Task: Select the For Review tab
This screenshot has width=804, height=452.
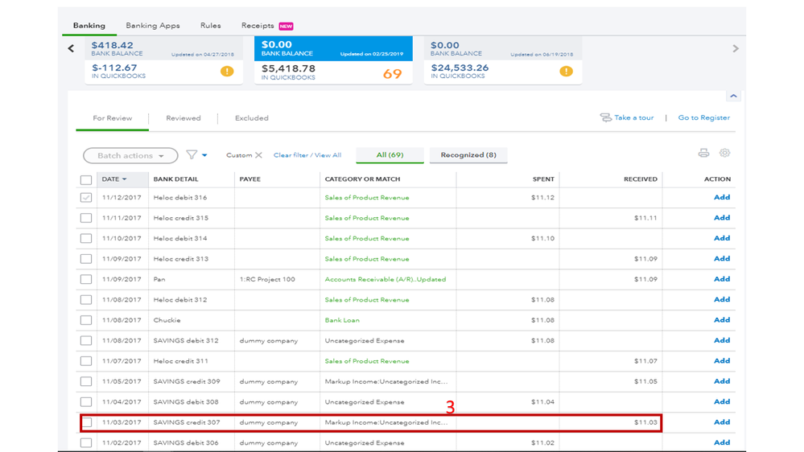Action: coord(113,118)
